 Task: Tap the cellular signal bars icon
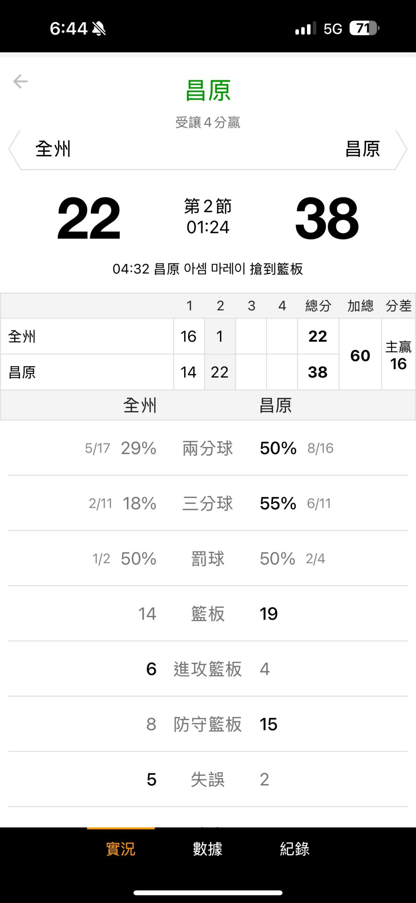[305, 29]
